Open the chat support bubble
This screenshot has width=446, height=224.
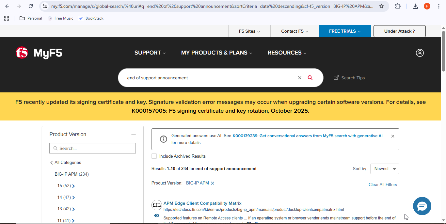[422, 206]
